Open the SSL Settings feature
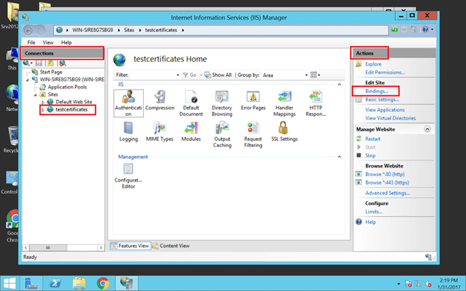This screenshot has width=466, height=291. [284, 131]
